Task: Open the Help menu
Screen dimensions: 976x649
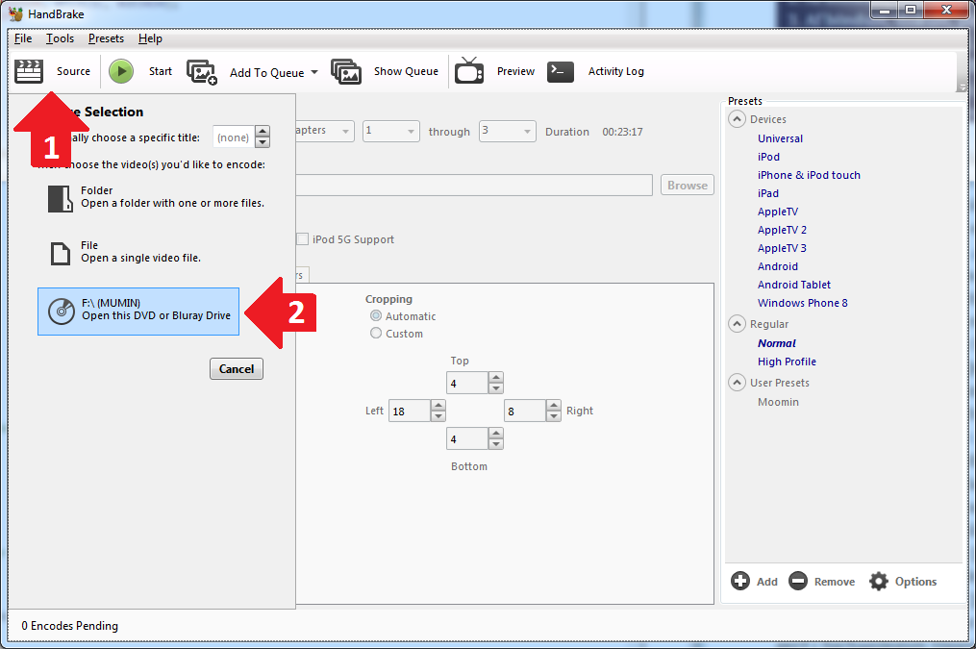Action: pyautogui.click(x=150, y=38)
